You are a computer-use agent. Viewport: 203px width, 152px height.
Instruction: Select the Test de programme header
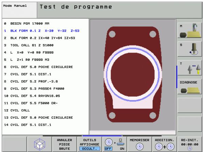click(x=119, y=10)
